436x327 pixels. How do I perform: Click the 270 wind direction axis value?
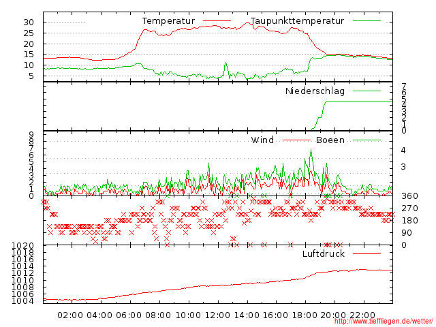[409, 208]
